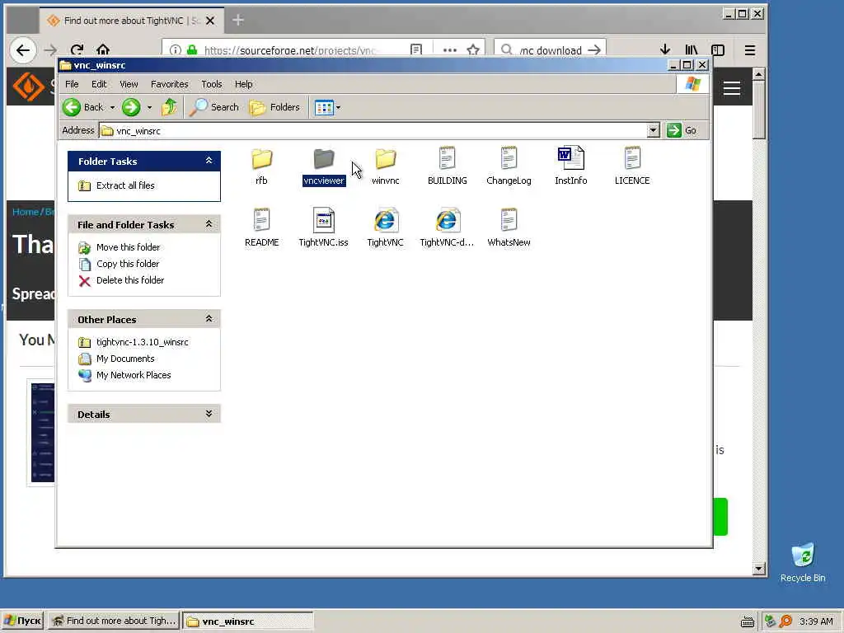Collapse the Folder Tasks panel

[x=209, y=161]
